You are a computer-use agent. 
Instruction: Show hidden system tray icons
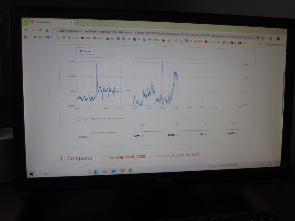(259, 164)
